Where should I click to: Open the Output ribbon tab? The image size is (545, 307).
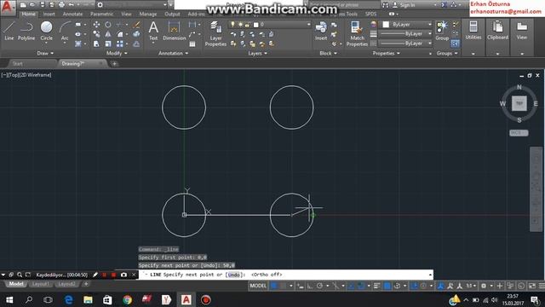[172, 14]
